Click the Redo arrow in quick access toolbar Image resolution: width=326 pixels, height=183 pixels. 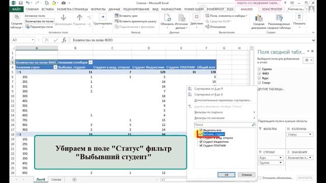tap(37, 3)
